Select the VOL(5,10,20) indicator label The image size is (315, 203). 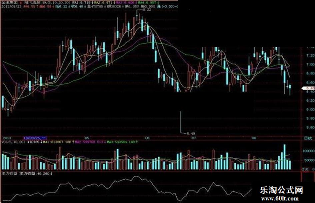pos(13,142)
